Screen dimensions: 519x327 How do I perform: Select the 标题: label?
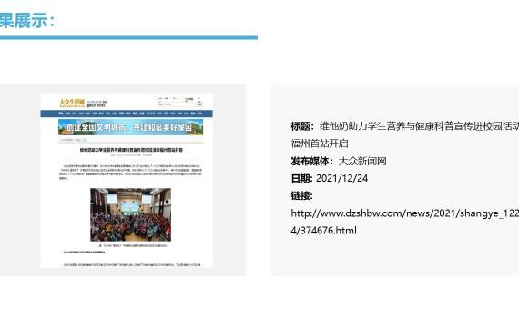[302, 126]
